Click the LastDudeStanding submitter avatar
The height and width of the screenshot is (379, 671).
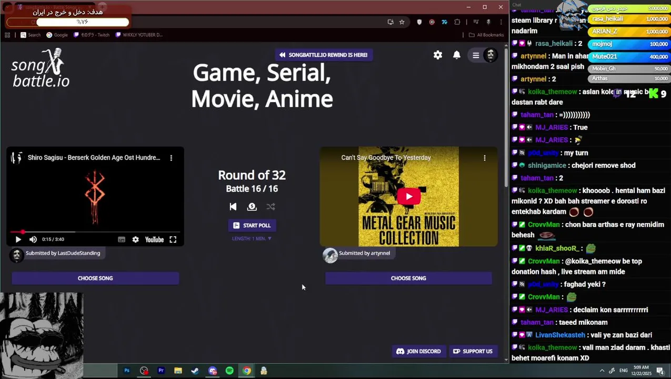point(17,255)
